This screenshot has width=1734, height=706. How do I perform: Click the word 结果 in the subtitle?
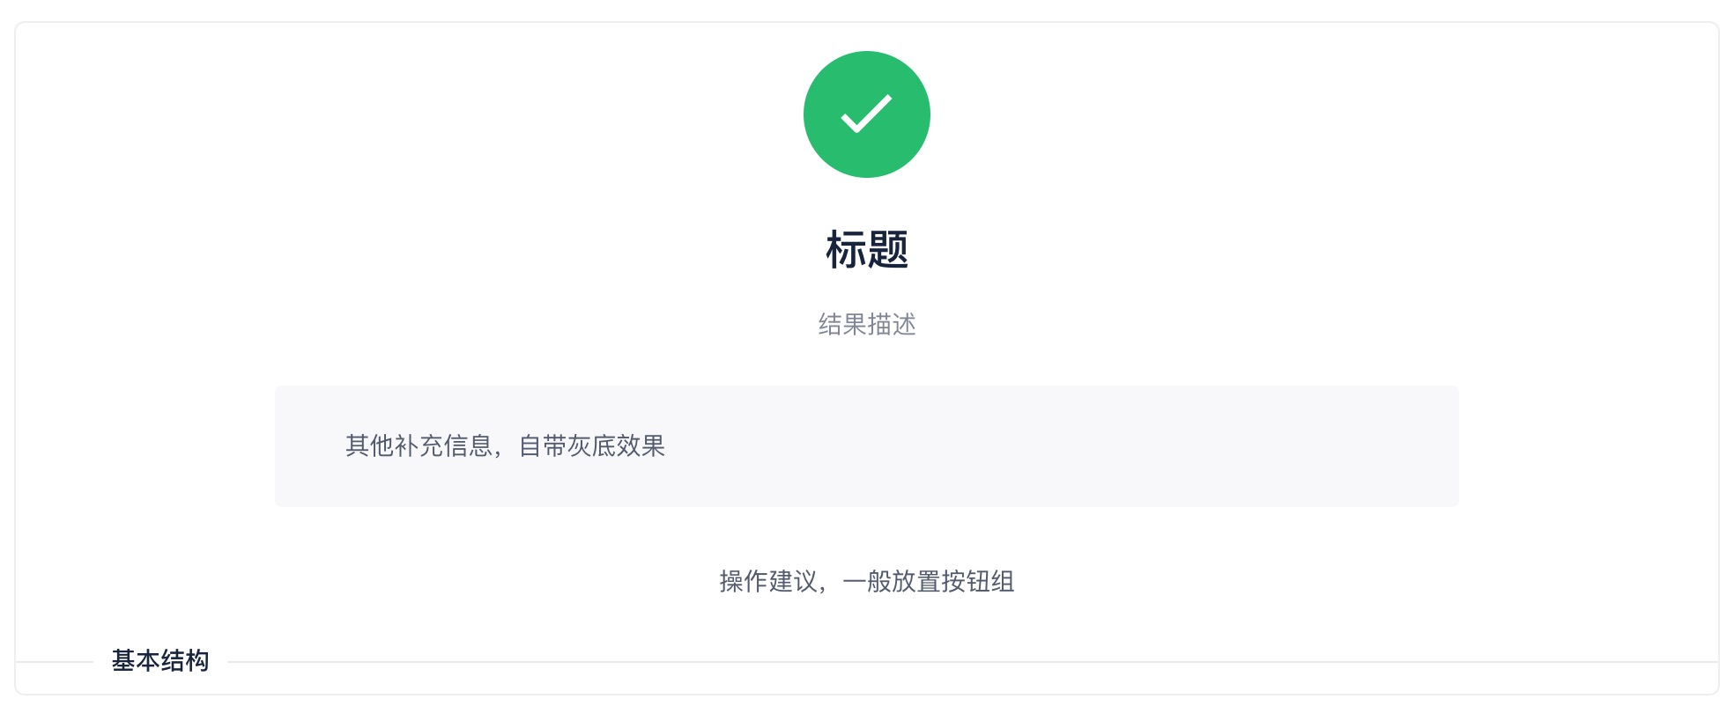coord(842,325)
